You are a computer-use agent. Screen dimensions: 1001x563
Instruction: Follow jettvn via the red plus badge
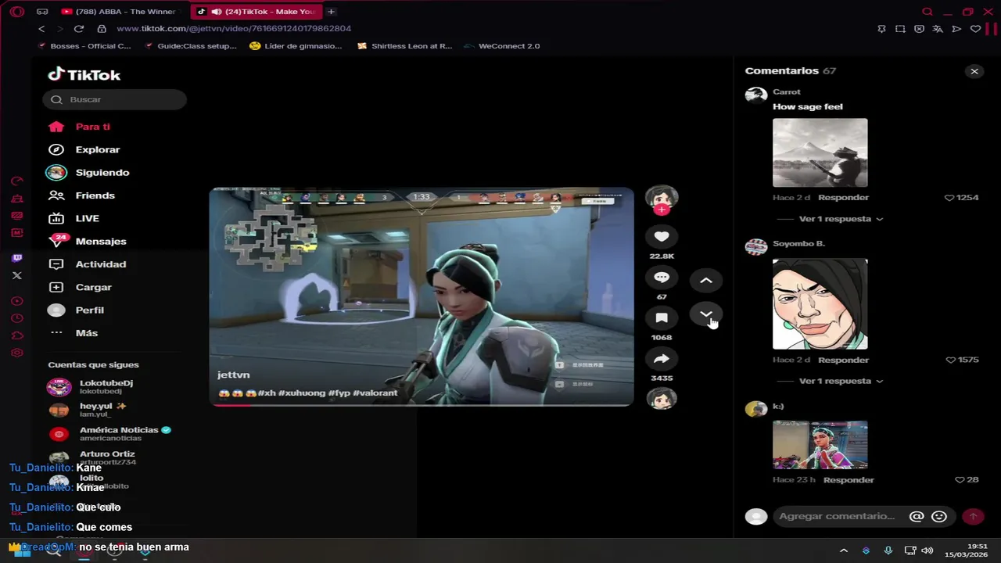pos(662,210)
